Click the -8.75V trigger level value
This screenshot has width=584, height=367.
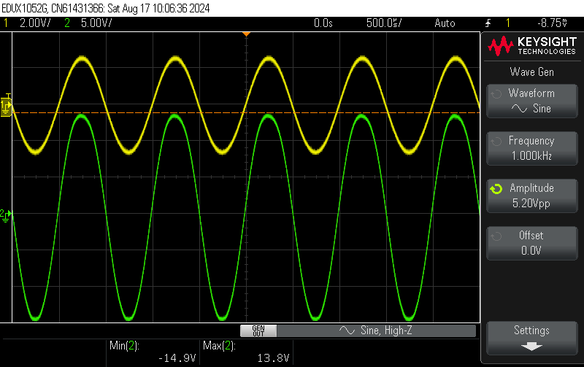pyautogui.click(x=549, y=23)
